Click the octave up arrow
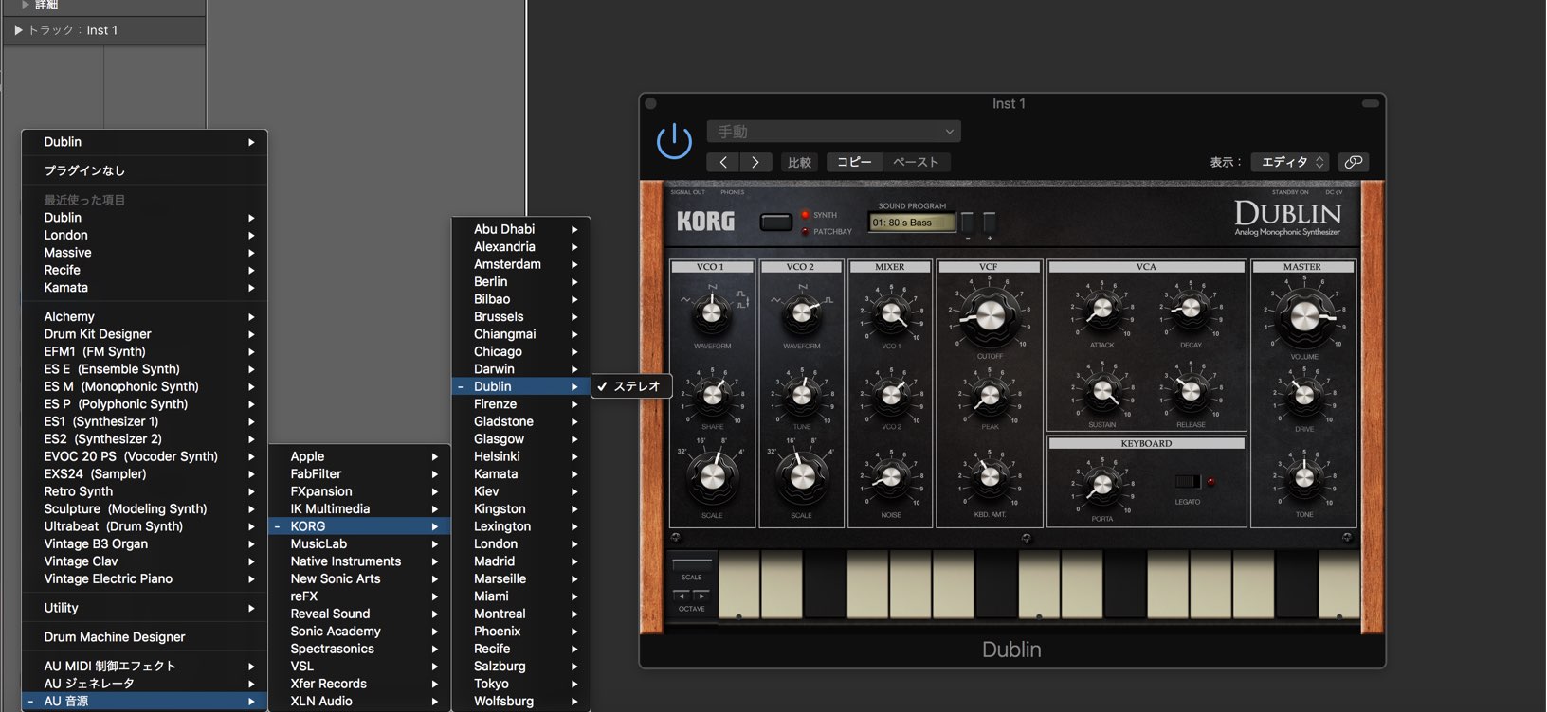The image size is (1547, 712). click(701, 596)
